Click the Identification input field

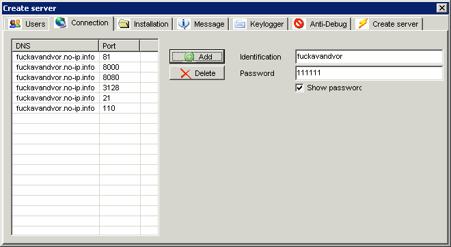pyautogui.click(x=369, y=56)
